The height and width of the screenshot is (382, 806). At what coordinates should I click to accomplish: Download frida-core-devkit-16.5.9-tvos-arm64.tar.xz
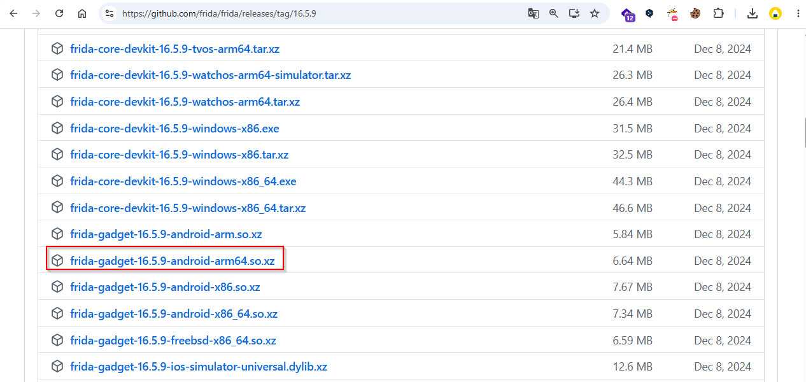pos(174,48)
